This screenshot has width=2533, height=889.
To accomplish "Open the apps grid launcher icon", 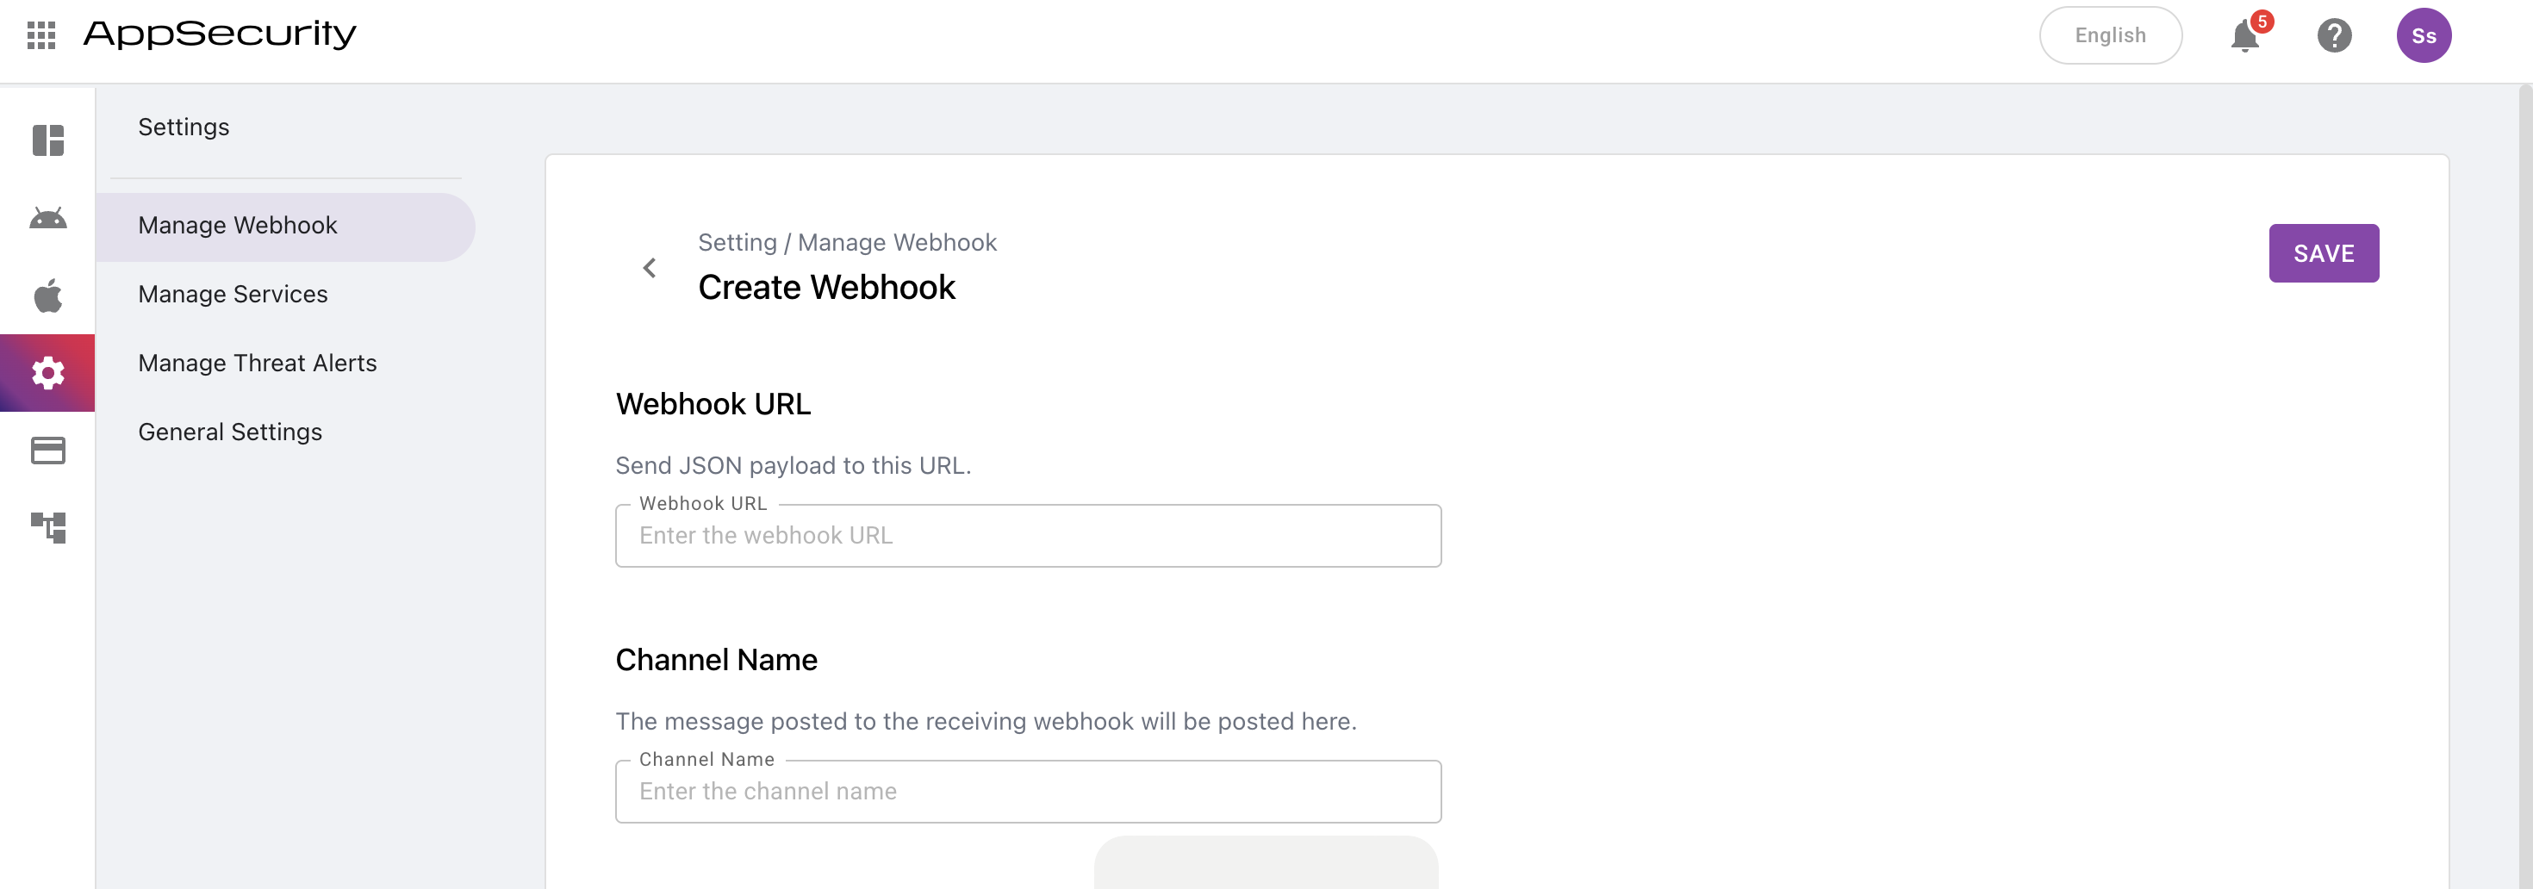I will (x=41, y=35).
